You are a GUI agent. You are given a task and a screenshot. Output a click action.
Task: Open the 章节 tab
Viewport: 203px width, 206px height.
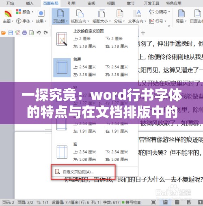coord(131,3)
